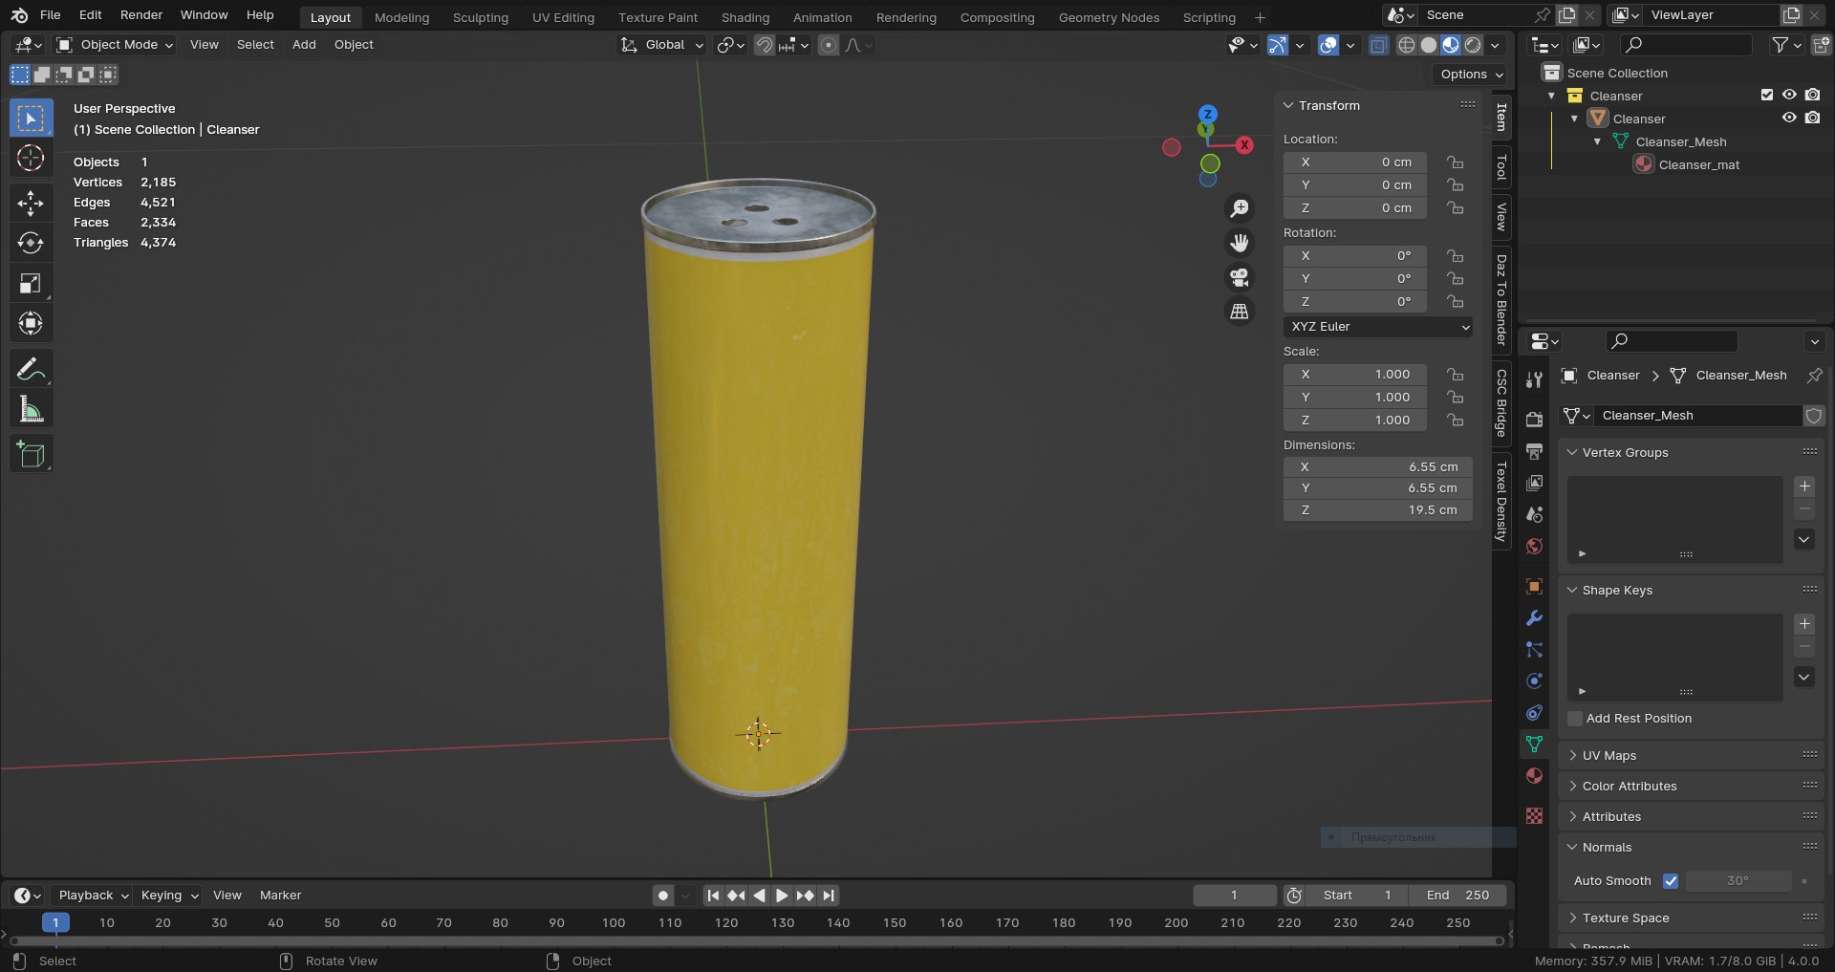Select the Cursor tool in the toolbar
This screenshot has height=972, width=1835.
[x=31, y=159]
